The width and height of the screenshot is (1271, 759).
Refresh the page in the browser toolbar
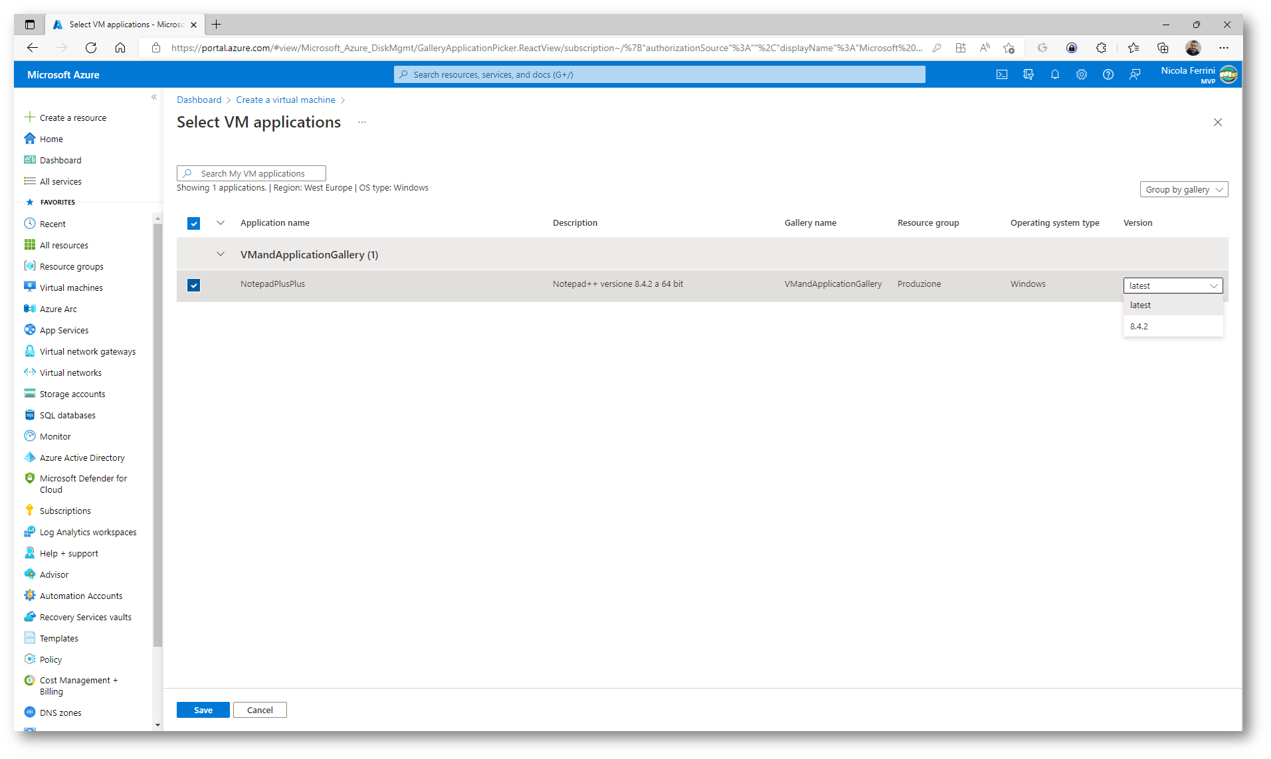(91, 48)
